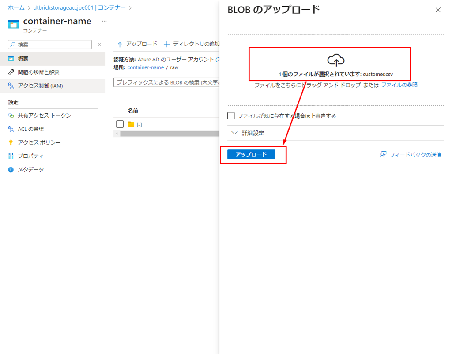
Task: Collapse the sidebar with the double-chevron icon
Action: click(99, 45)
